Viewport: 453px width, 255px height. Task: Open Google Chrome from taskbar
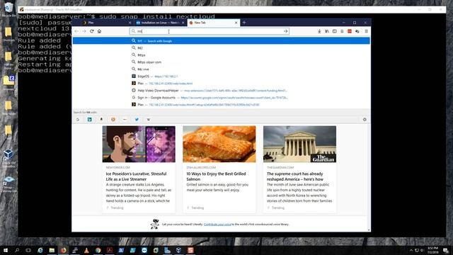click(x=98, y=250)
